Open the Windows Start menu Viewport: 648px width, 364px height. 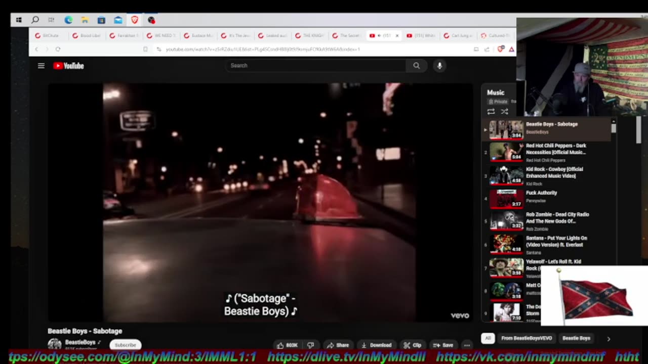[19, 20]
